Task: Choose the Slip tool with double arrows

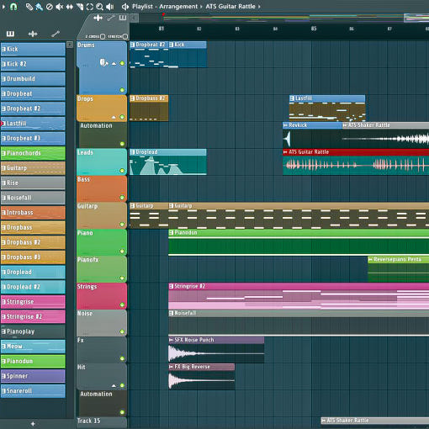Action: [x=70, y=7]
